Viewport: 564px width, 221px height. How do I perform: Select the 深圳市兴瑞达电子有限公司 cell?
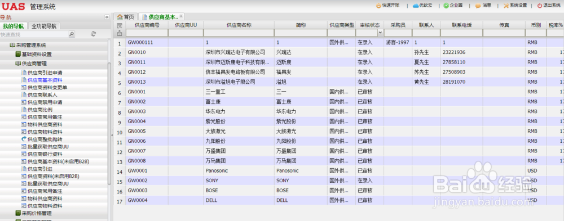pos(239,52)
